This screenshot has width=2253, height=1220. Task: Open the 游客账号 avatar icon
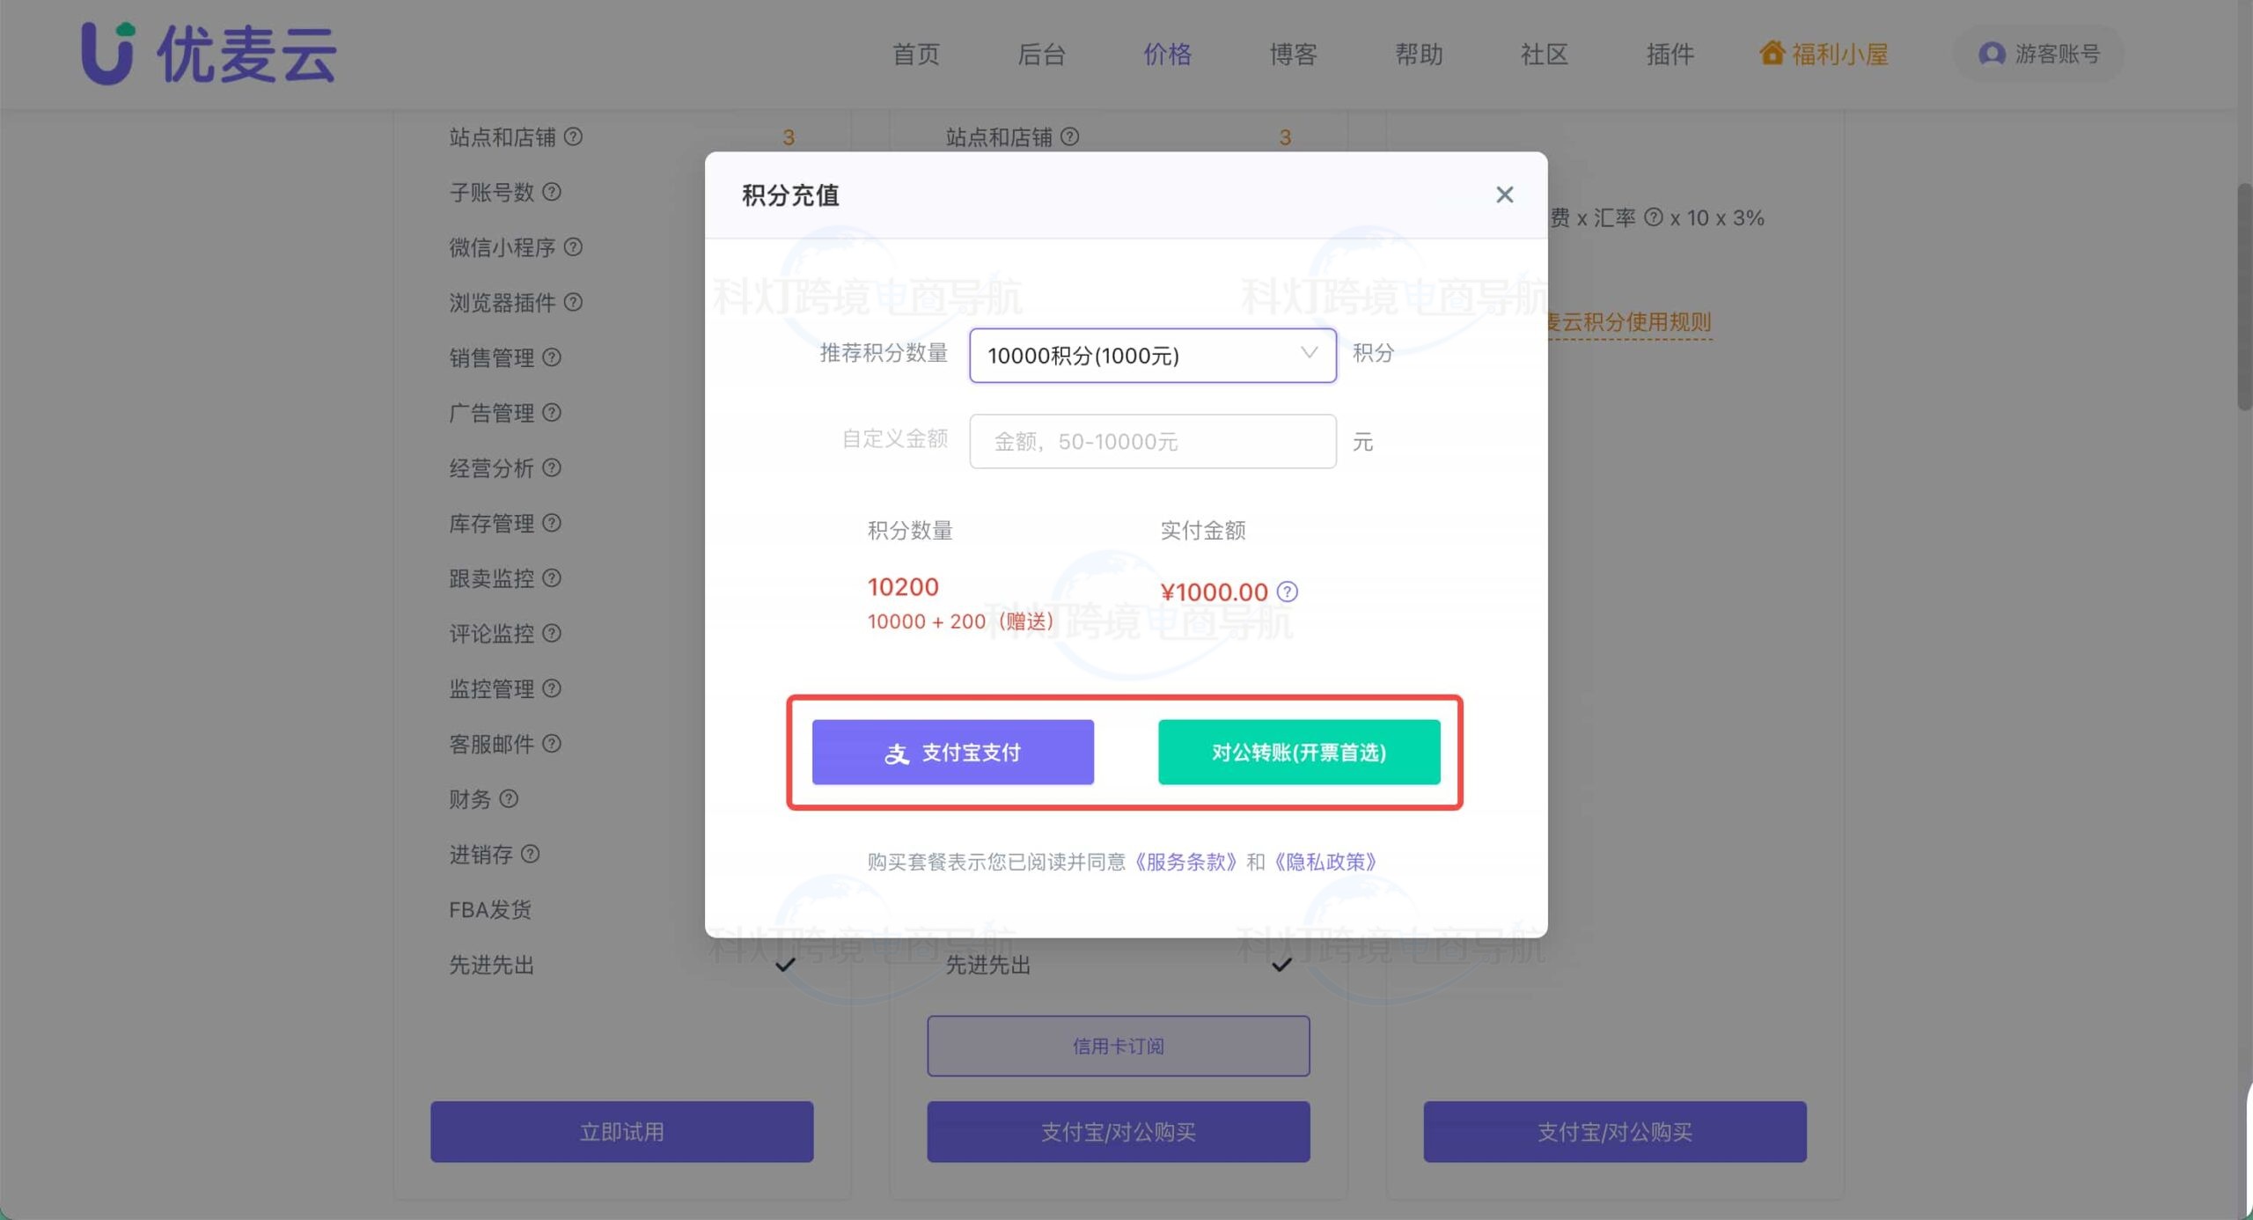(x=1990, y=54)
